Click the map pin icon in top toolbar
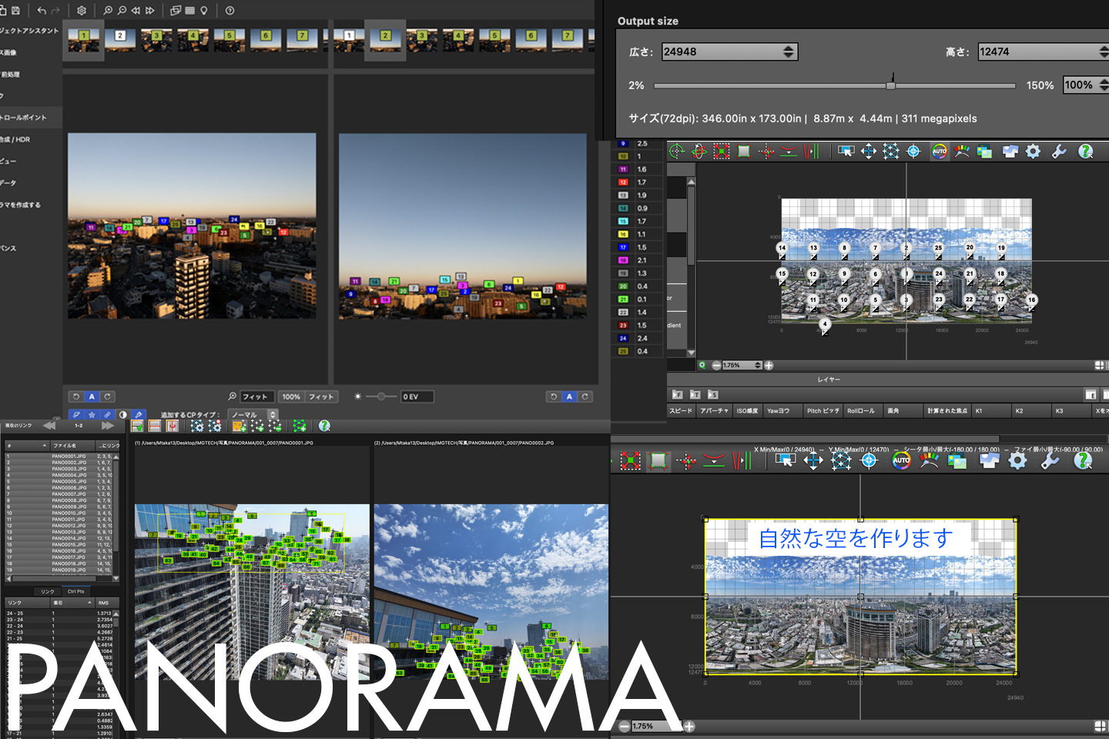Screen dimensions: 1109x739 coord(204,10)
